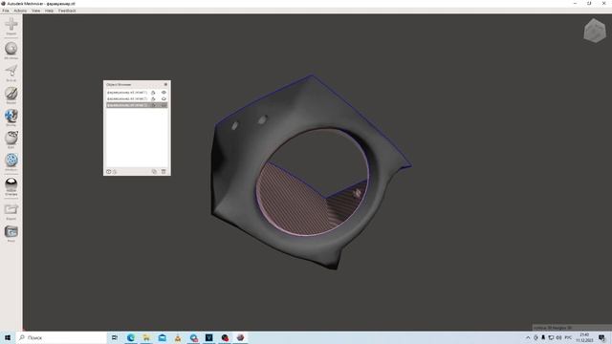Launch Microsoft Edge from taskbar
Image resolution: width=612 pixels, height=344 pixels.
131,337
